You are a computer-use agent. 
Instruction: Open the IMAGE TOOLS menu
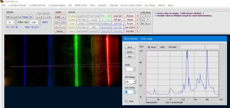click(81, 5)
